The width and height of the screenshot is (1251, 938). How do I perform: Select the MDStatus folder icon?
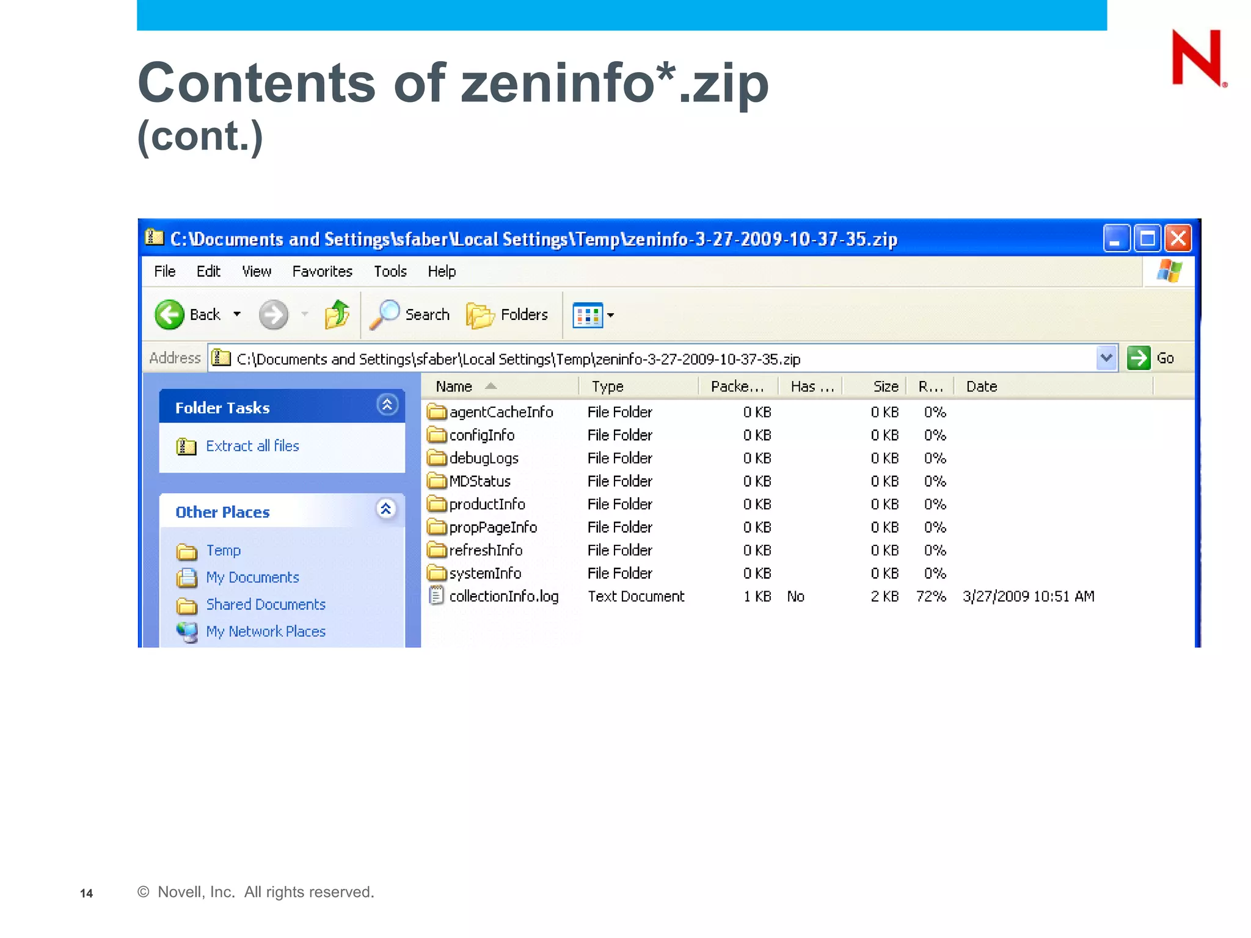click(437, 481)
